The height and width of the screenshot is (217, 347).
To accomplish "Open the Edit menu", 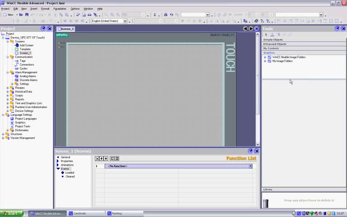I will pyautogui.click(x=15, y=9).
